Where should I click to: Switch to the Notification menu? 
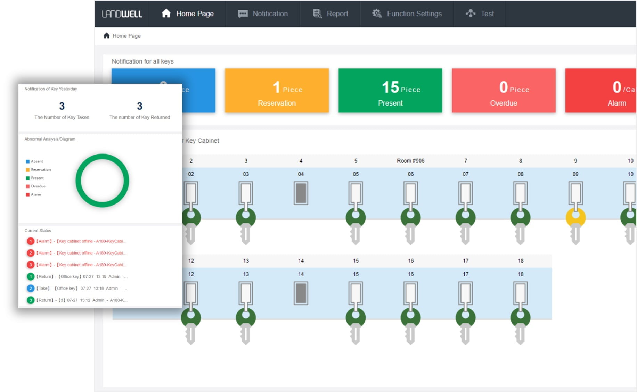pos(263,14)
